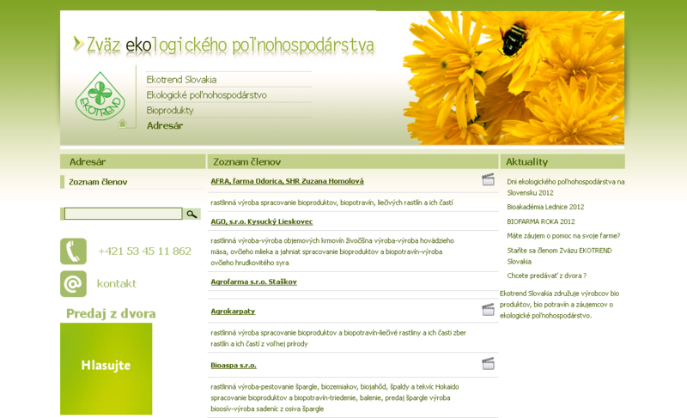Click Zväz ekologického poľnohospodárstva site title
The height and width of the screenshot is (418, 687).
[230, 45]
